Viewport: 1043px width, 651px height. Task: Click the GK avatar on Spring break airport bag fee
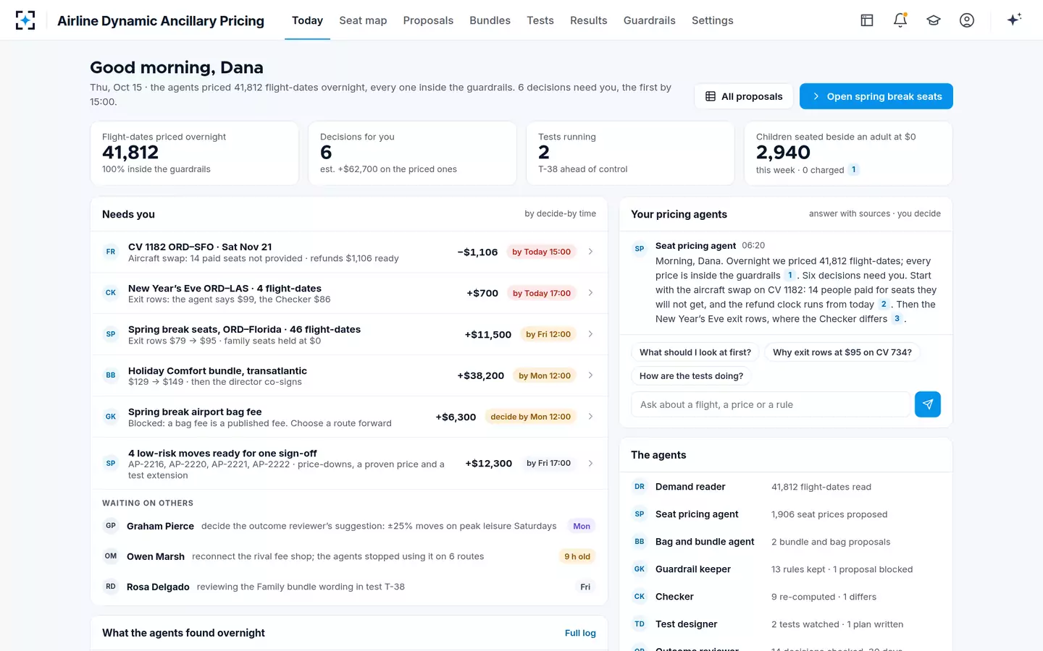(x=111, y=417)
